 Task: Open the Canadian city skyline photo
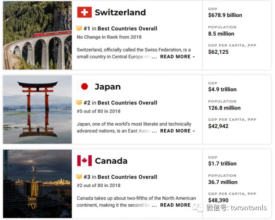pyautogui.click(x=38, y=184)
